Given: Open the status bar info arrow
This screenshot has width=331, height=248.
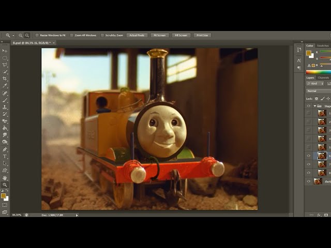Looking at the screenshot, I should coord(77,215).
